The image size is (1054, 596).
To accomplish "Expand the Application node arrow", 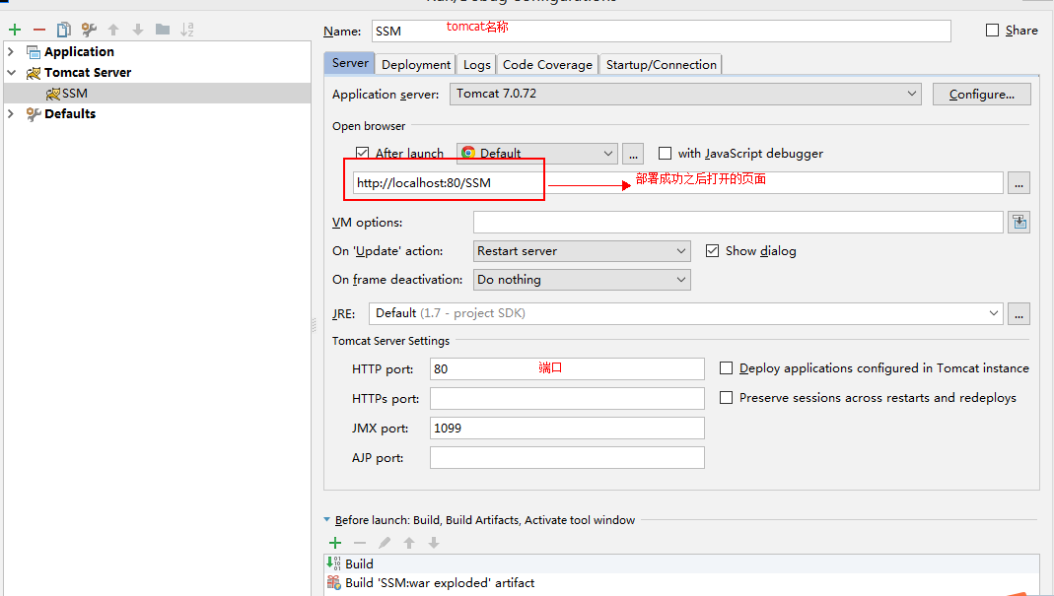I will 11,52.
